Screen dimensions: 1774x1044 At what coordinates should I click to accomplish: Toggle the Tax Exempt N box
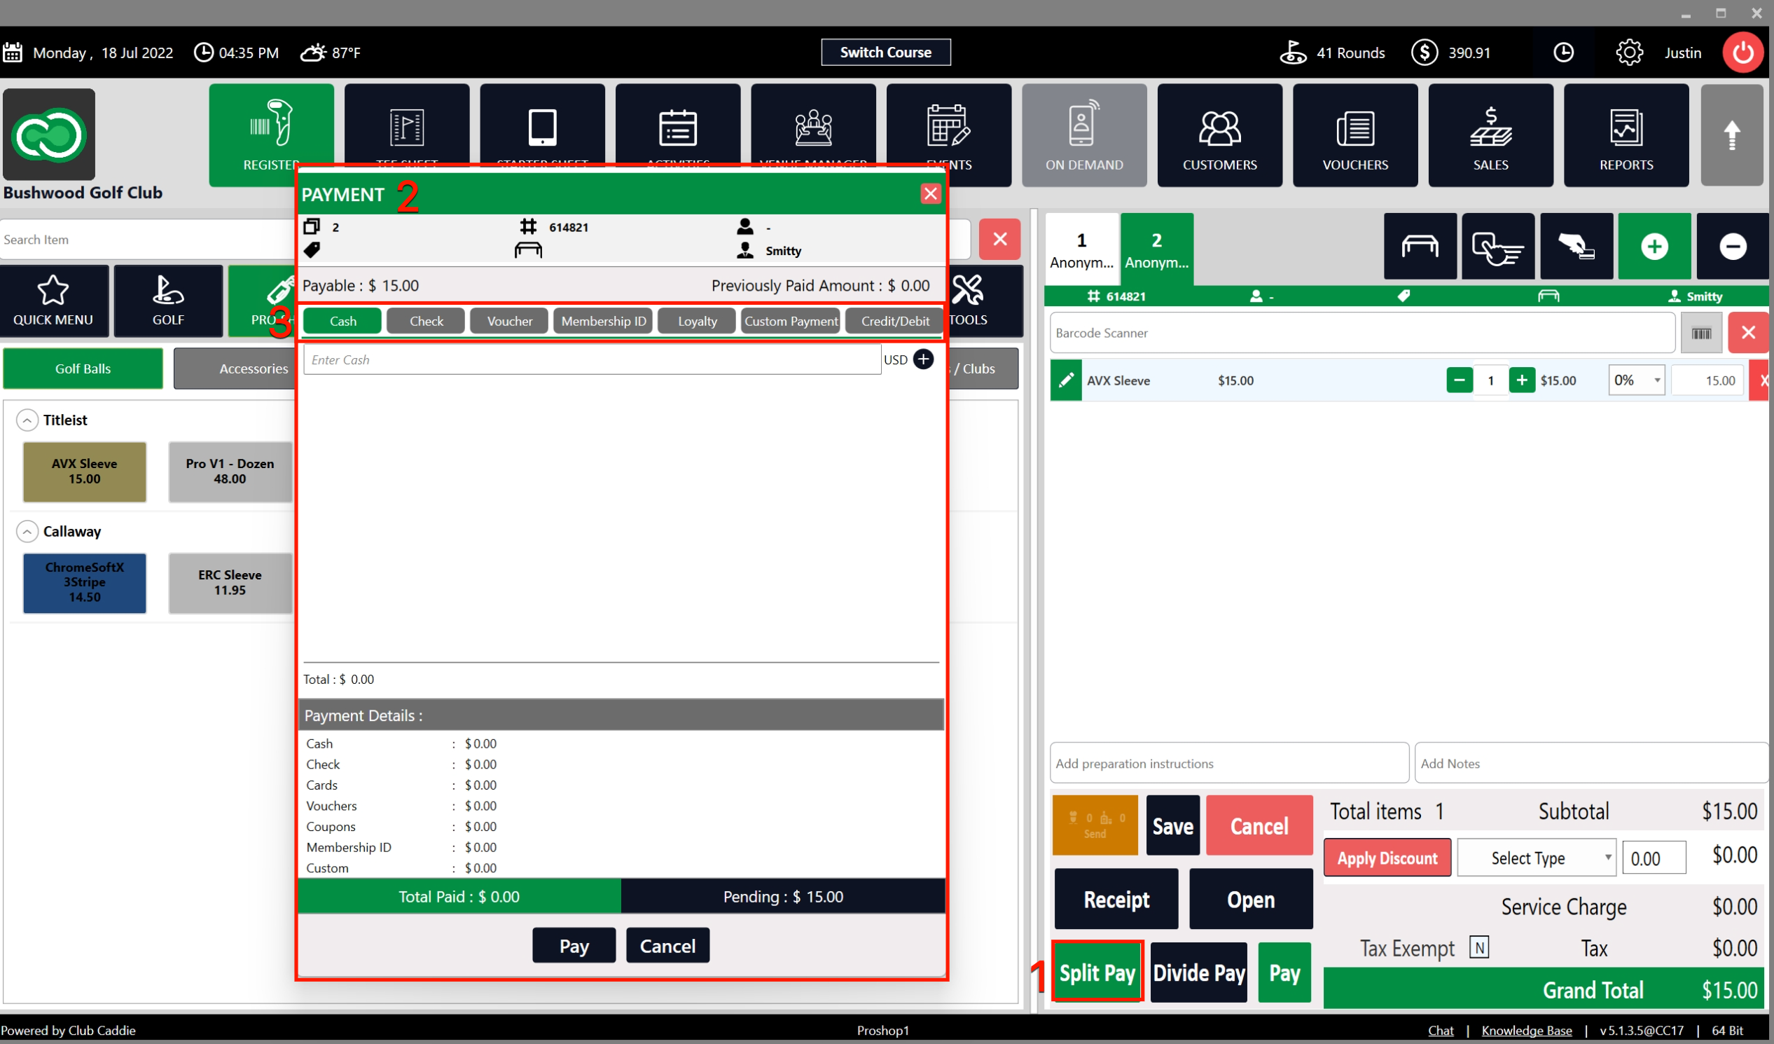coord(1479,947)
